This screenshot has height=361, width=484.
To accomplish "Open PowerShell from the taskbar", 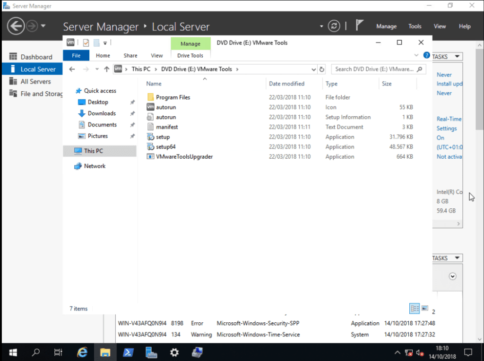I will pyautogui.click(x=128, y=352).
